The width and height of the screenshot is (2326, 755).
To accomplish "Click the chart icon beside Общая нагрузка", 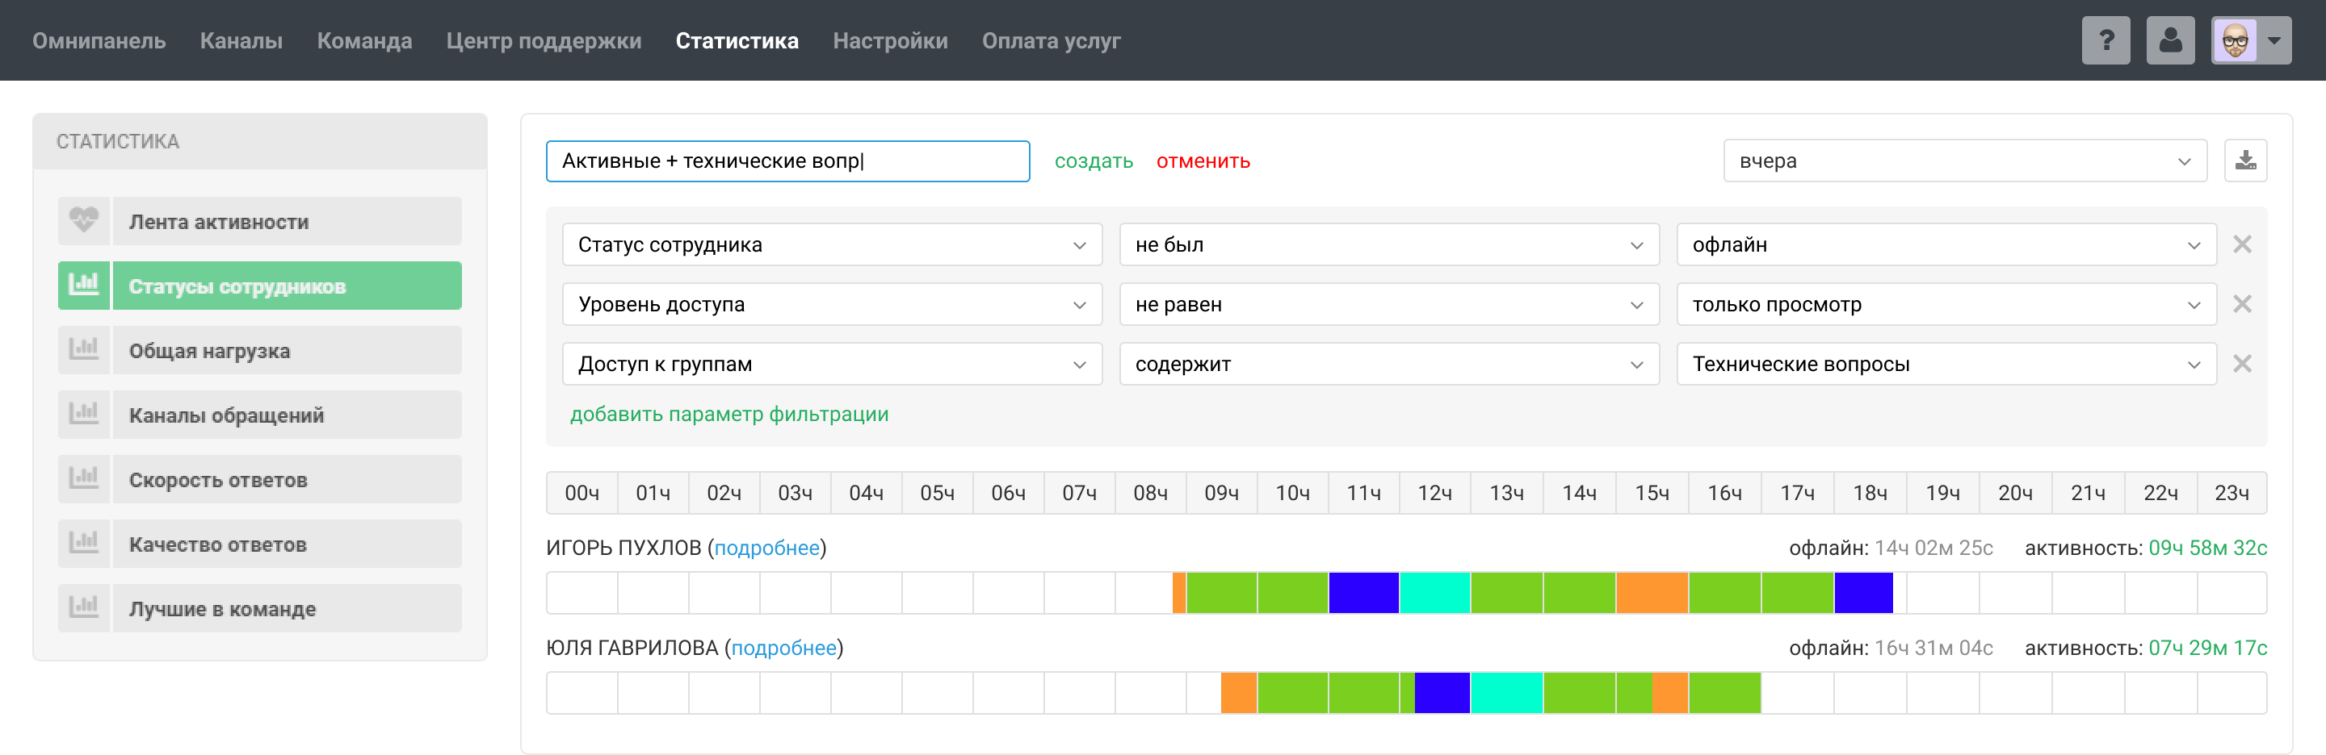I will click(x=84, y=351).
